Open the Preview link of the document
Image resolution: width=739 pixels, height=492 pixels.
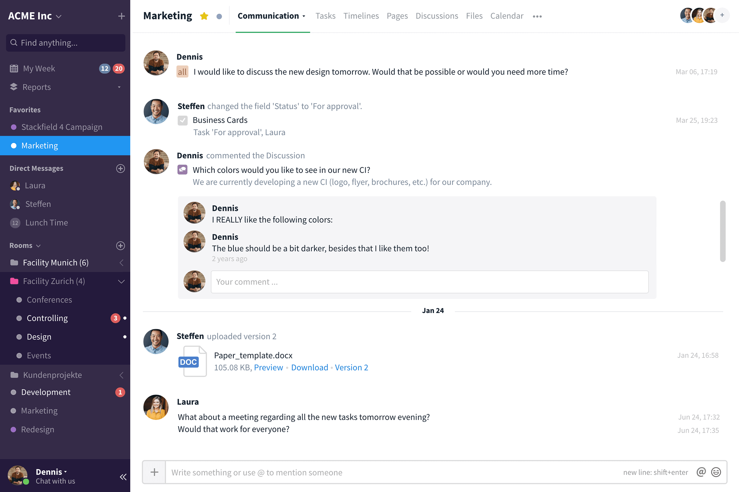pos(268,367)
